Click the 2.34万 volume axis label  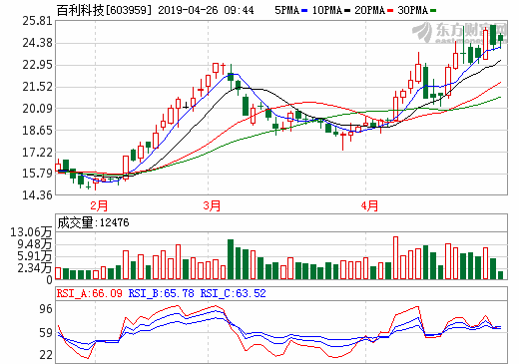click(x=35, y=268)
